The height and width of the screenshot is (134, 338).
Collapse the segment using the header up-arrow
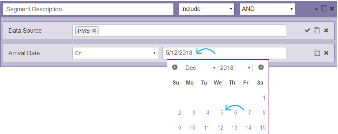point(316,9)
